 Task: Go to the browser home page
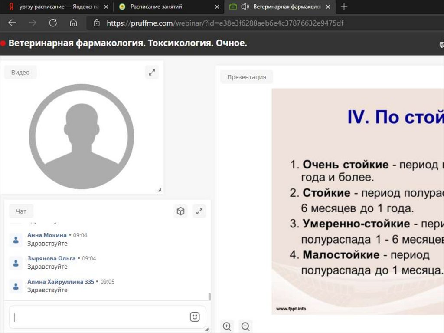73,23
